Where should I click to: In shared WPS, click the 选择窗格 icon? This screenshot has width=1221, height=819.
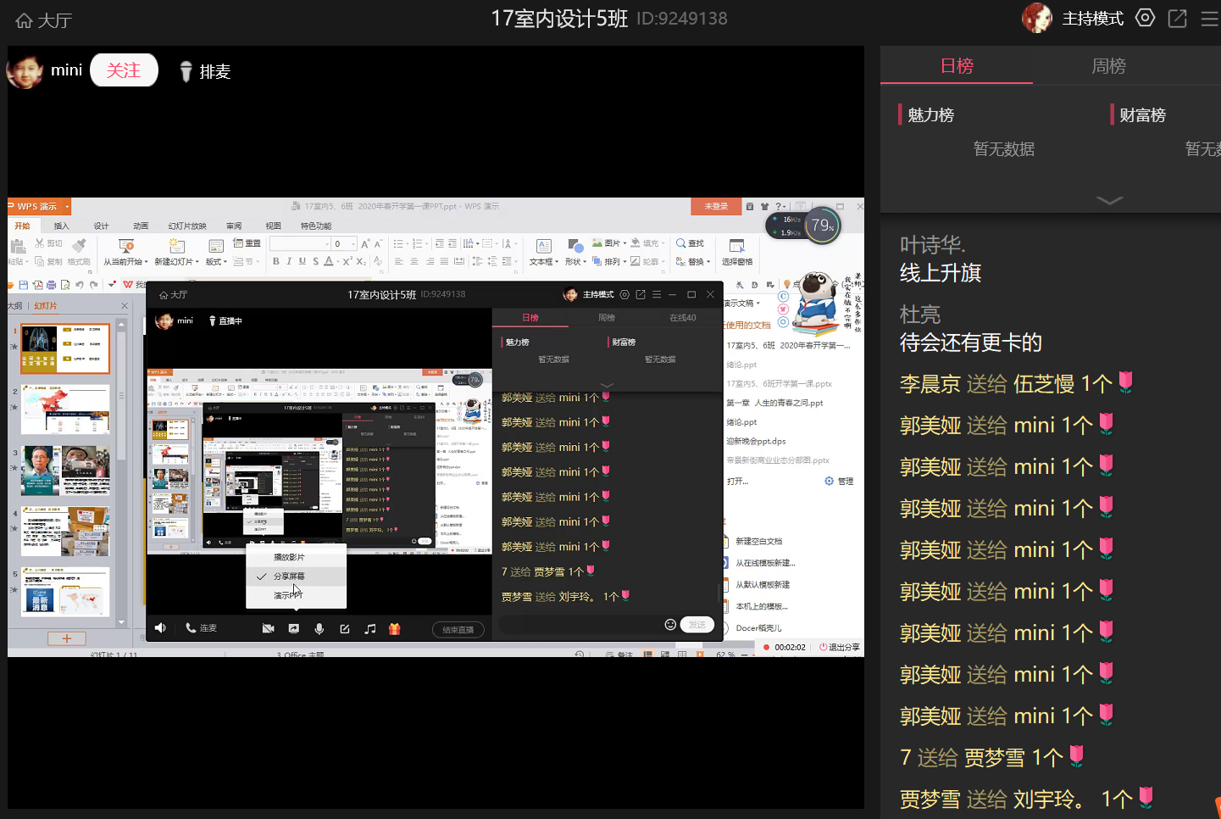coord(736,246)
